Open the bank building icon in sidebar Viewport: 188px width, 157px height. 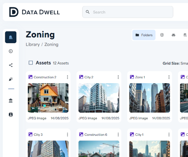(x=11, y=101)
